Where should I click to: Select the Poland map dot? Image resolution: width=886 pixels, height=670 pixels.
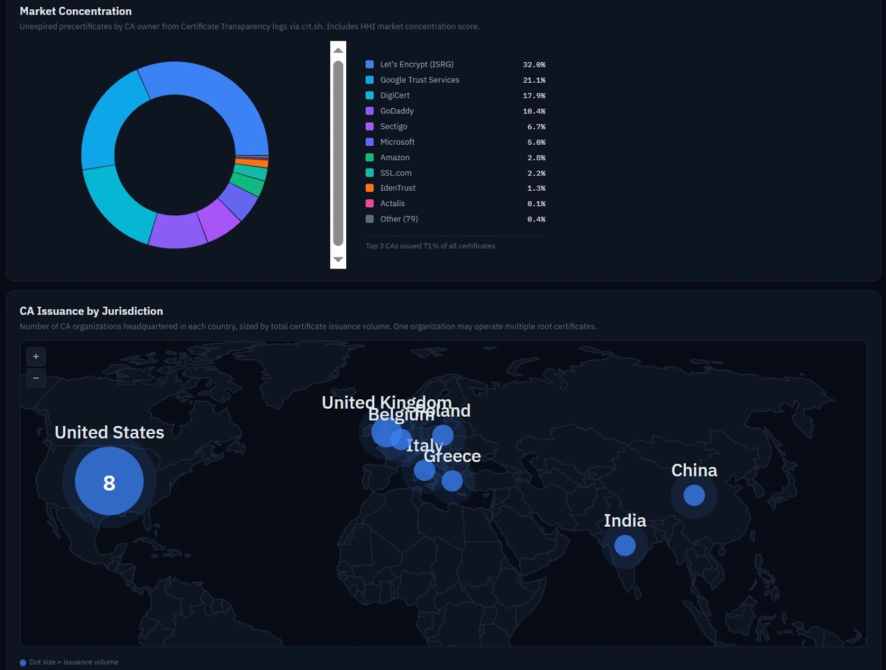(x=443, y=435)
